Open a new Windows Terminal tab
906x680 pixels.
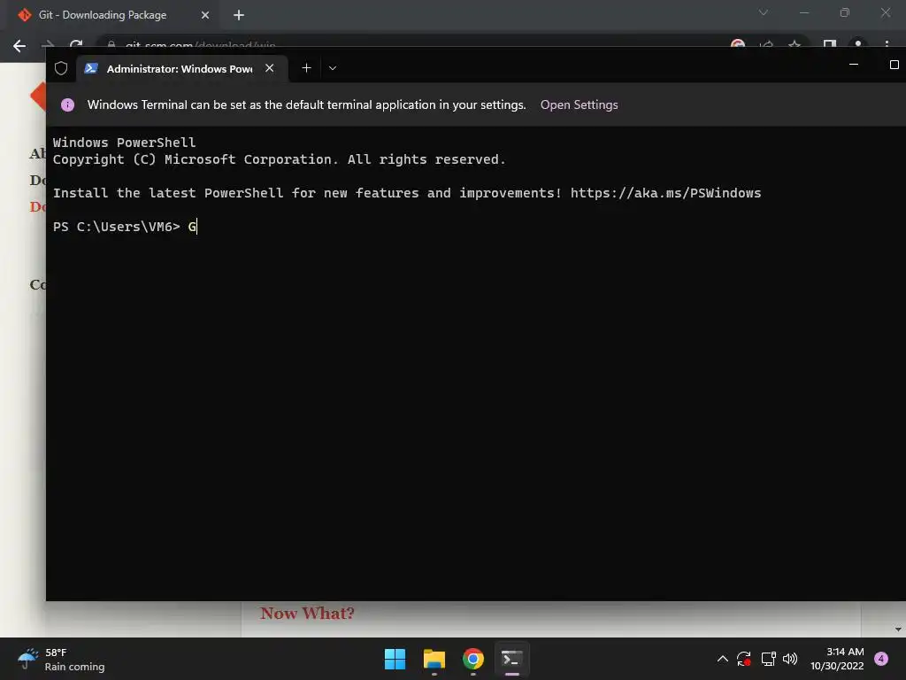[x=306, y=68]
